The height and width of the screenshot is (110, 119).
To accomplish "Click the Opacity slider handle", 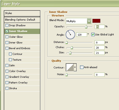I will [x=86, y=27].
